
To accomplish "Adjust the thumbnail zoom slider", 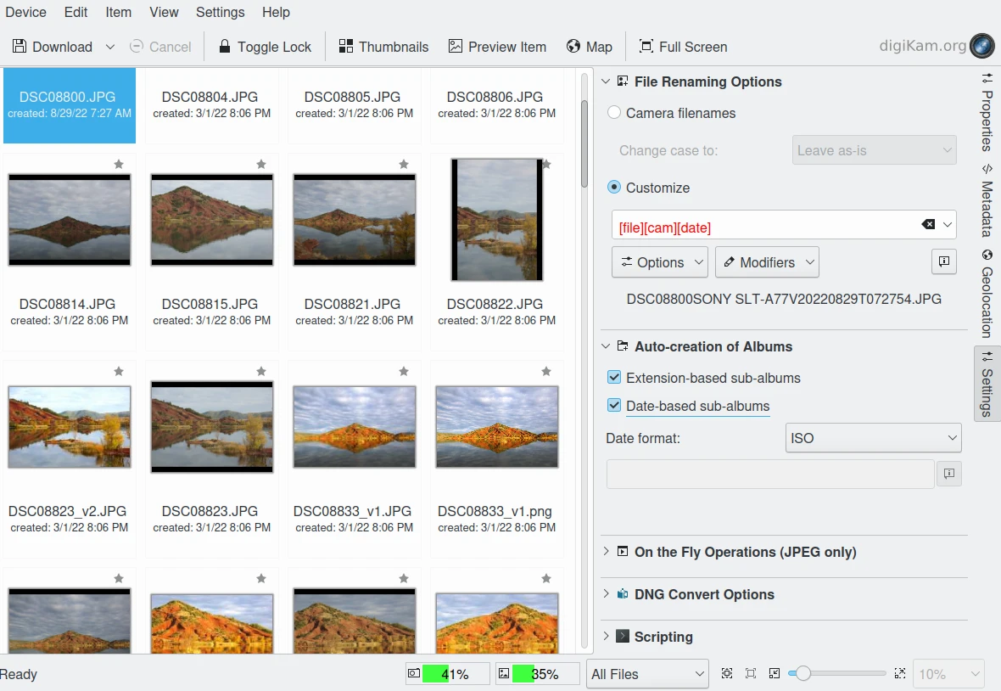I will (x=802, y=674).
